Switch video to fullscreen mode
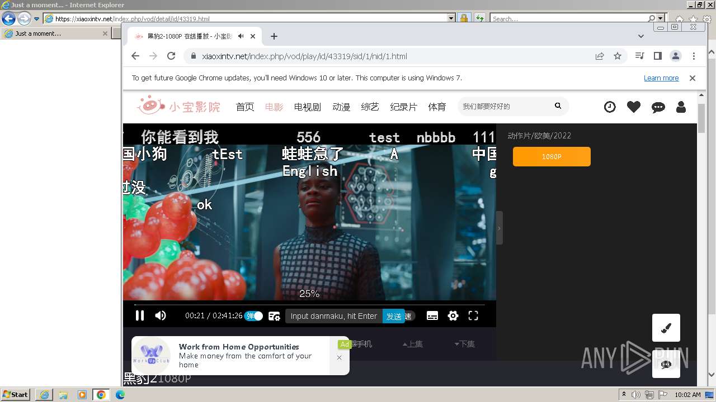The width and height of the screenshot is (716, 402). coord(473,316)
